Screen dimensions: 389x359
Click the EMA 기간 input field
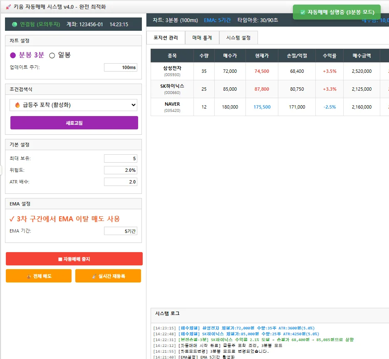120,231
